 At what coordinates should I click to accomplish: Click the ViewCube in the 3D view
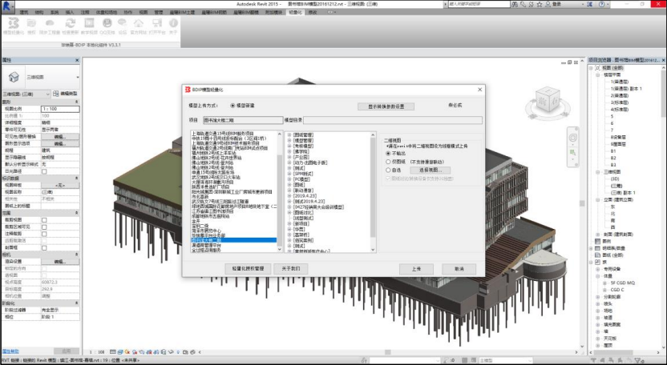(x=548, y=100)
